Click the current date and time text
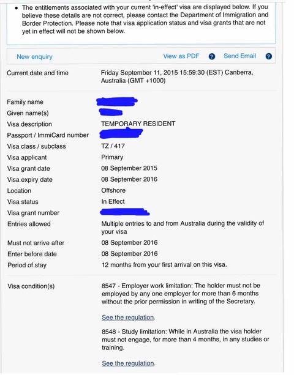Screen dimensions: 294x375 [x=177, y=76]
